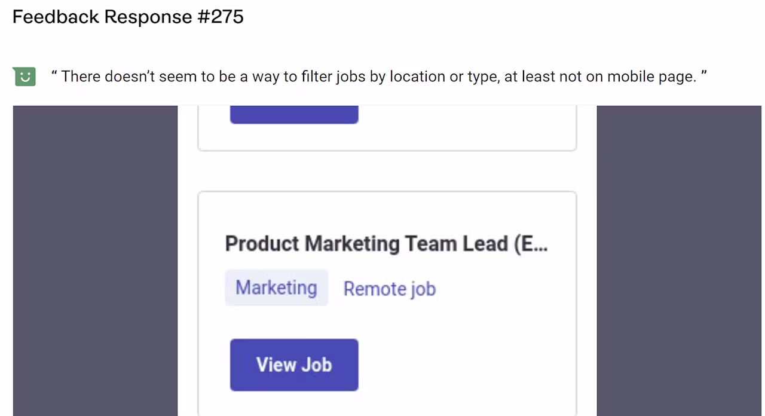
Task: Click the dark right margin of the screenshot
Action: tap(679, 261)
